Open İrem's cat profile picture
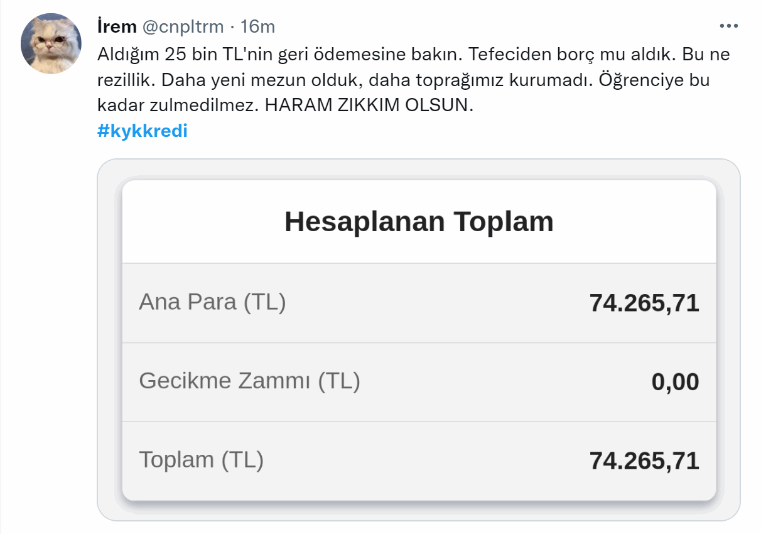761x534 pixels. click(51, 43)
